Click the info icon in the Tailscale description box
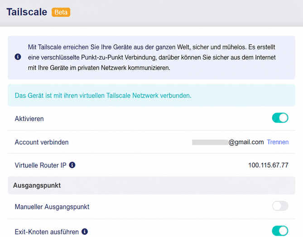 point(18,57)
